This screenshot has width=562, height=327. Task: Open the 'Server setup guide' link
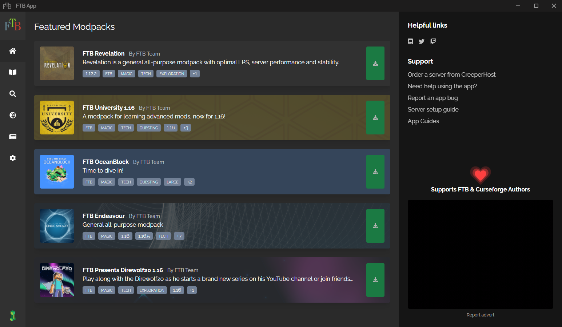433,109
